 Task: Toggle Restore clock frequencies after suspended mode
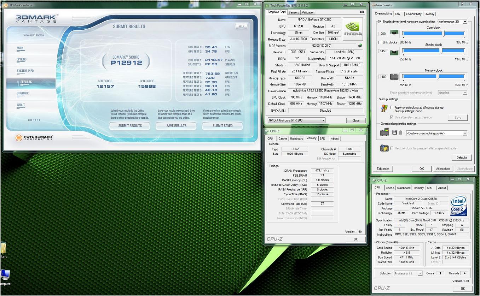coord(392,148)
